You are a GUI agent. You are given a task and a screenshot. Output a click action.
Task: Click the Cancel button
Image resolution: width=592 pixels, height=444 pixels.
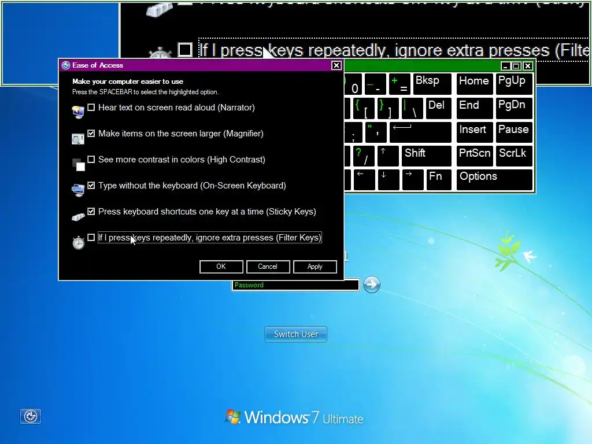[268, 267]
